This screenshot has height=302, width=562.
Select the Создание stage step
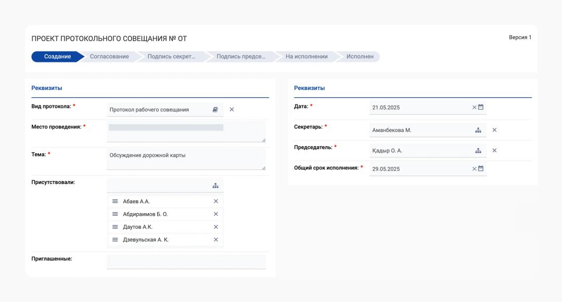point(57,57)
